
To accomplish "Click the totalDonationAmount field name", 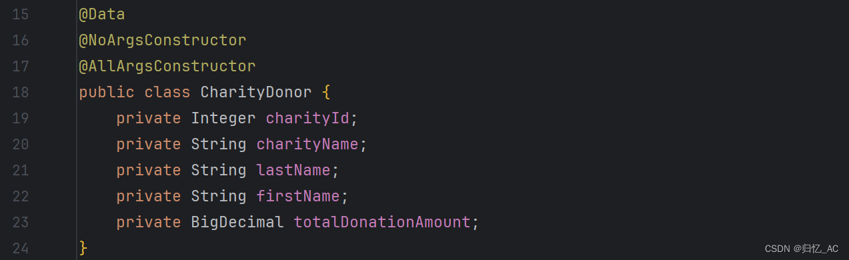I will tap(382, 222).
